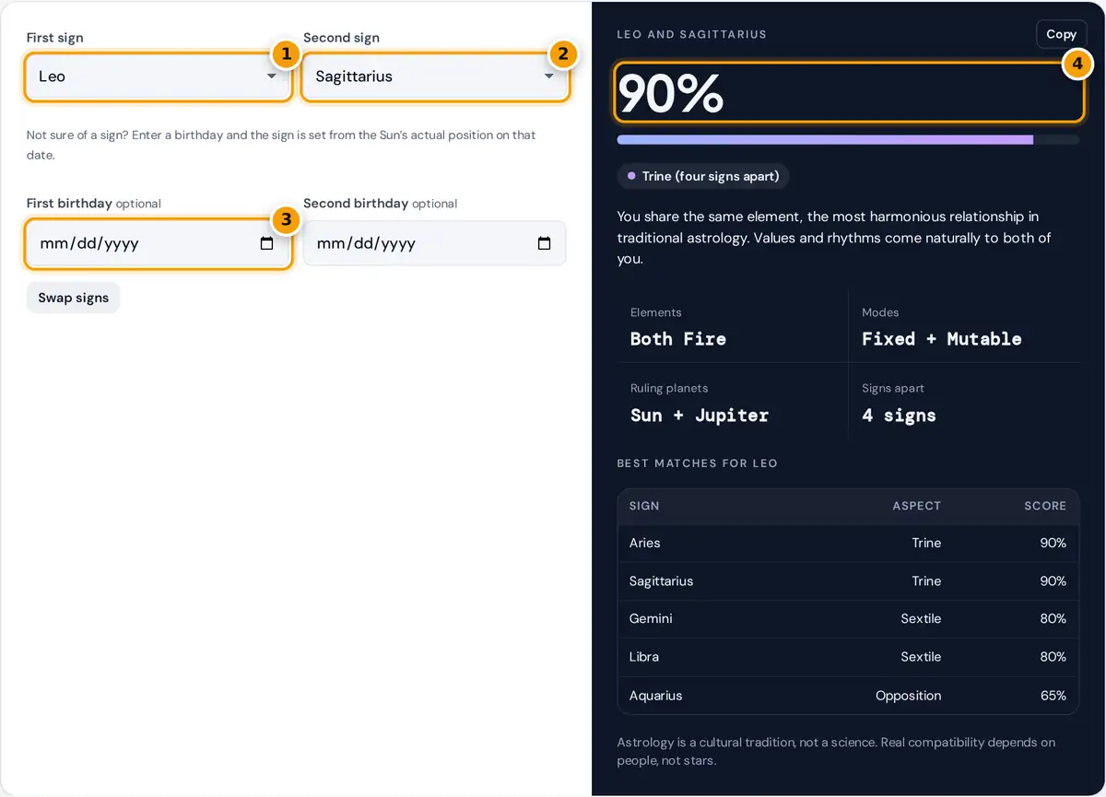Click Aries in the best matches table
This screenshot has height=797, width=1106.
[x=645, y=543]
